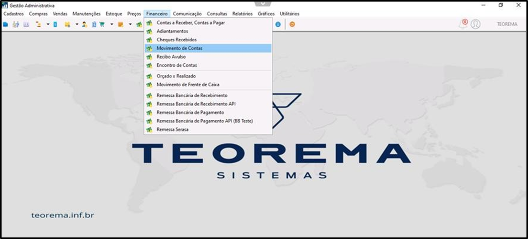
Task: Choose Cheques Recebidos from Financeiro menu
Action: point(208,40)
